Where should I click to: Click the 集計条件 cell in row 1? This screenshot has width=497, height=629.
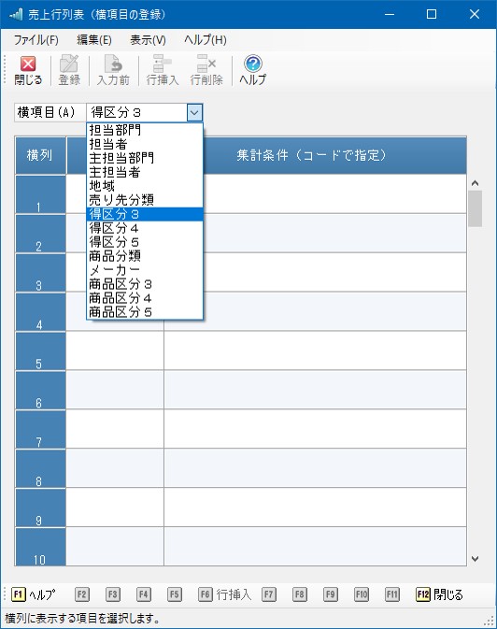click(x=335, y=194)
